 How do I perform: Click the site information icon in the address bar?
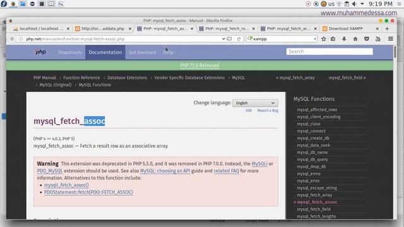coord(21,39)
